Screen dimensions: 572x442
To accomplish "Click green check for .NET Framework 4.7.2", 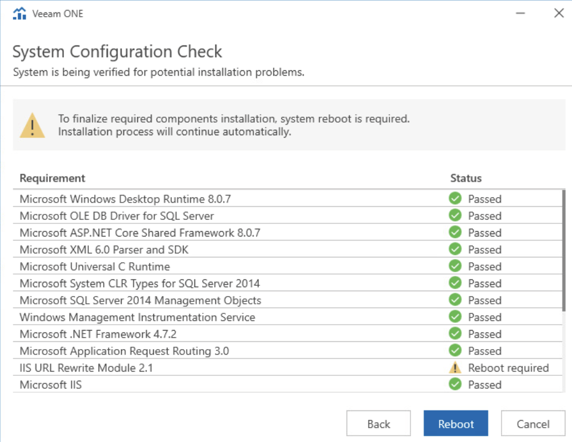I will pyautogui.click(x=455, y=334).
